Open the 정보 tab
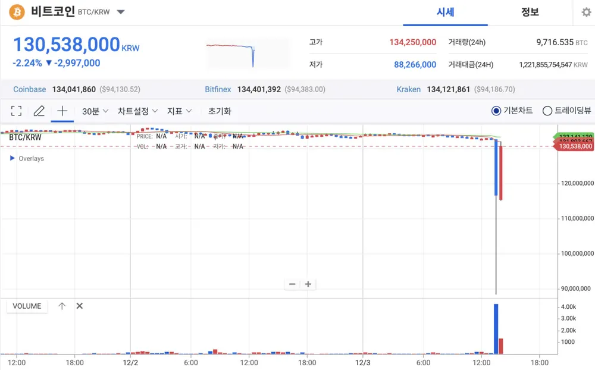 tap(530, 12)
